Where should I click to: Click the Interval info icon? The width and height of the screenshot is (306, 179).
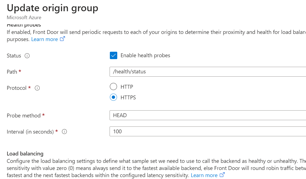[64, 132]
